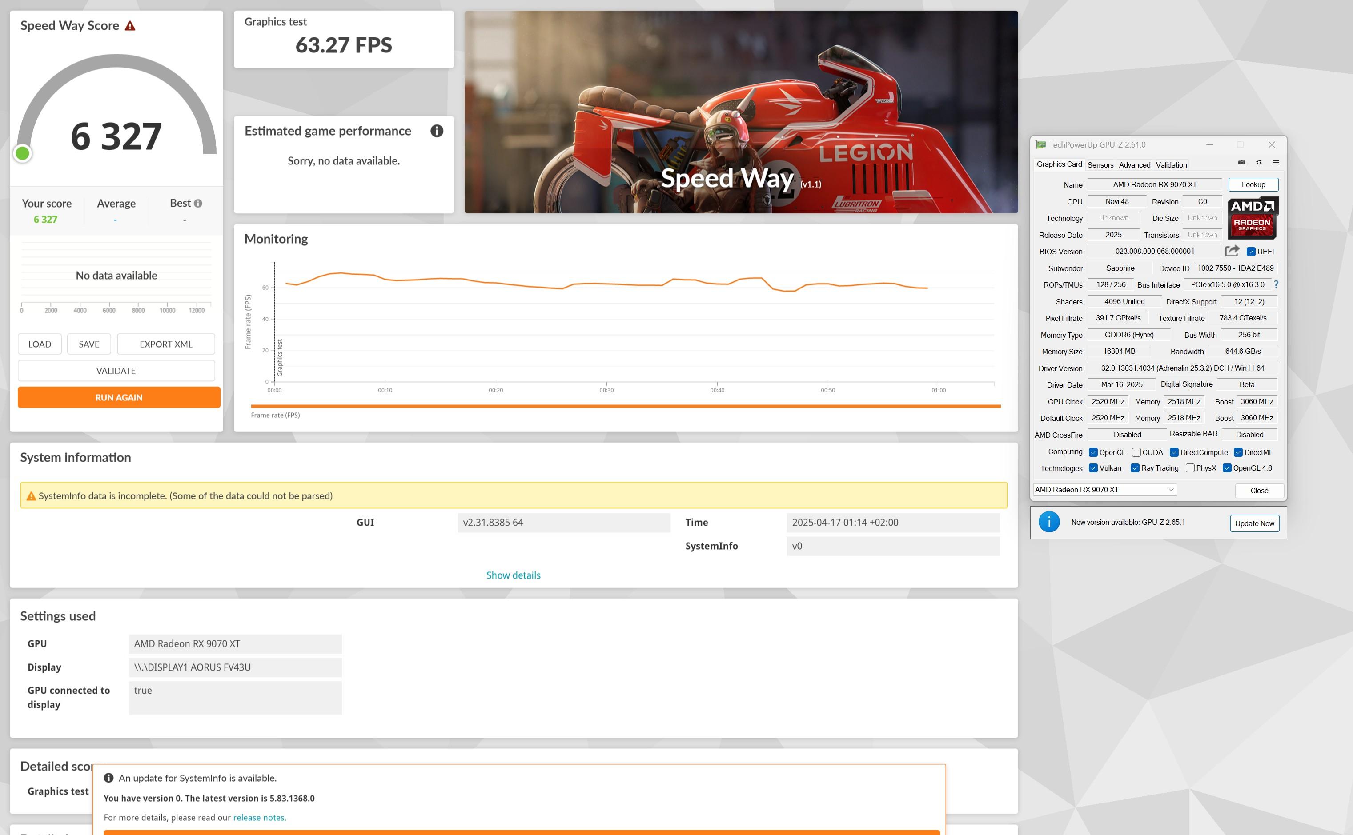Toggle the CUDA checkbox

[1136, 452]
